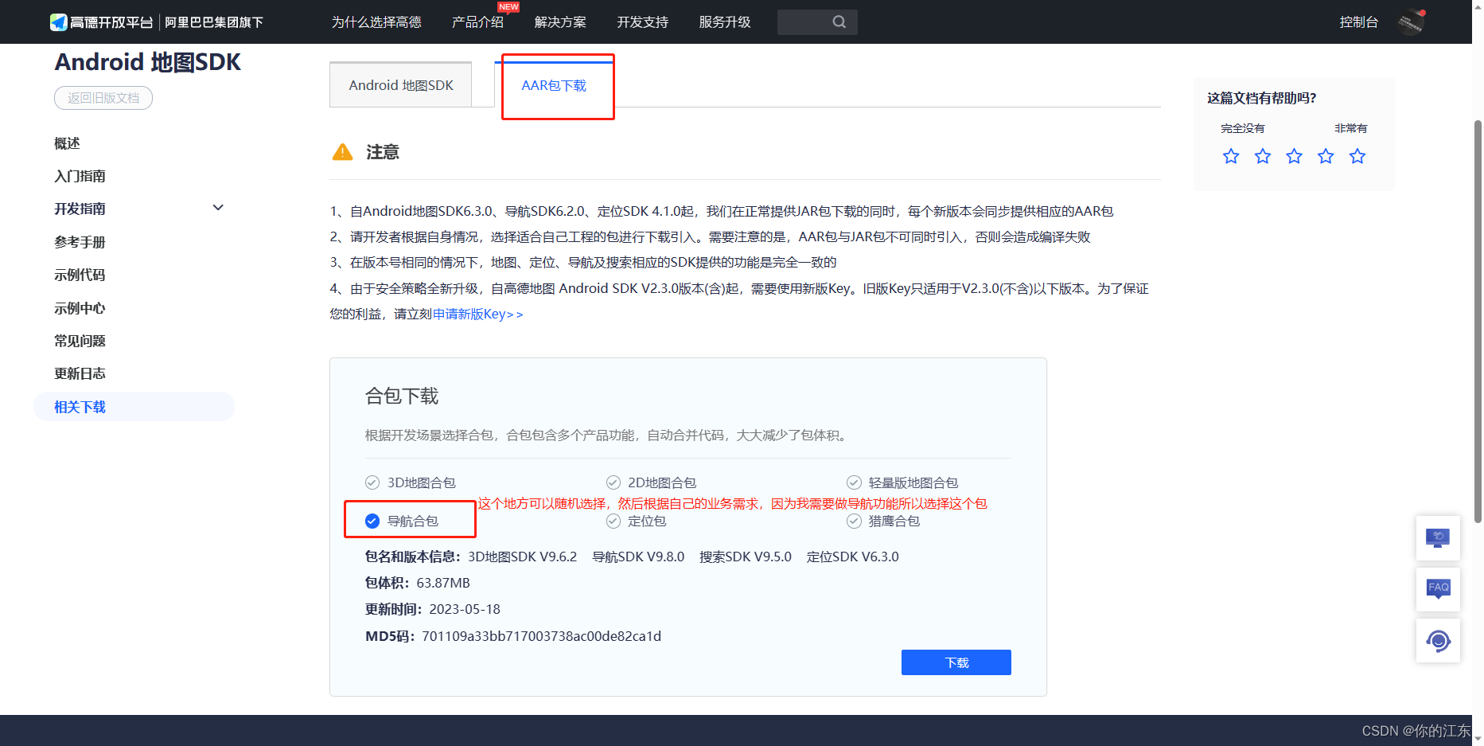Open the monitor icon floating widget
Screen dimensions: 1484x746
(x=1438, y=538)
